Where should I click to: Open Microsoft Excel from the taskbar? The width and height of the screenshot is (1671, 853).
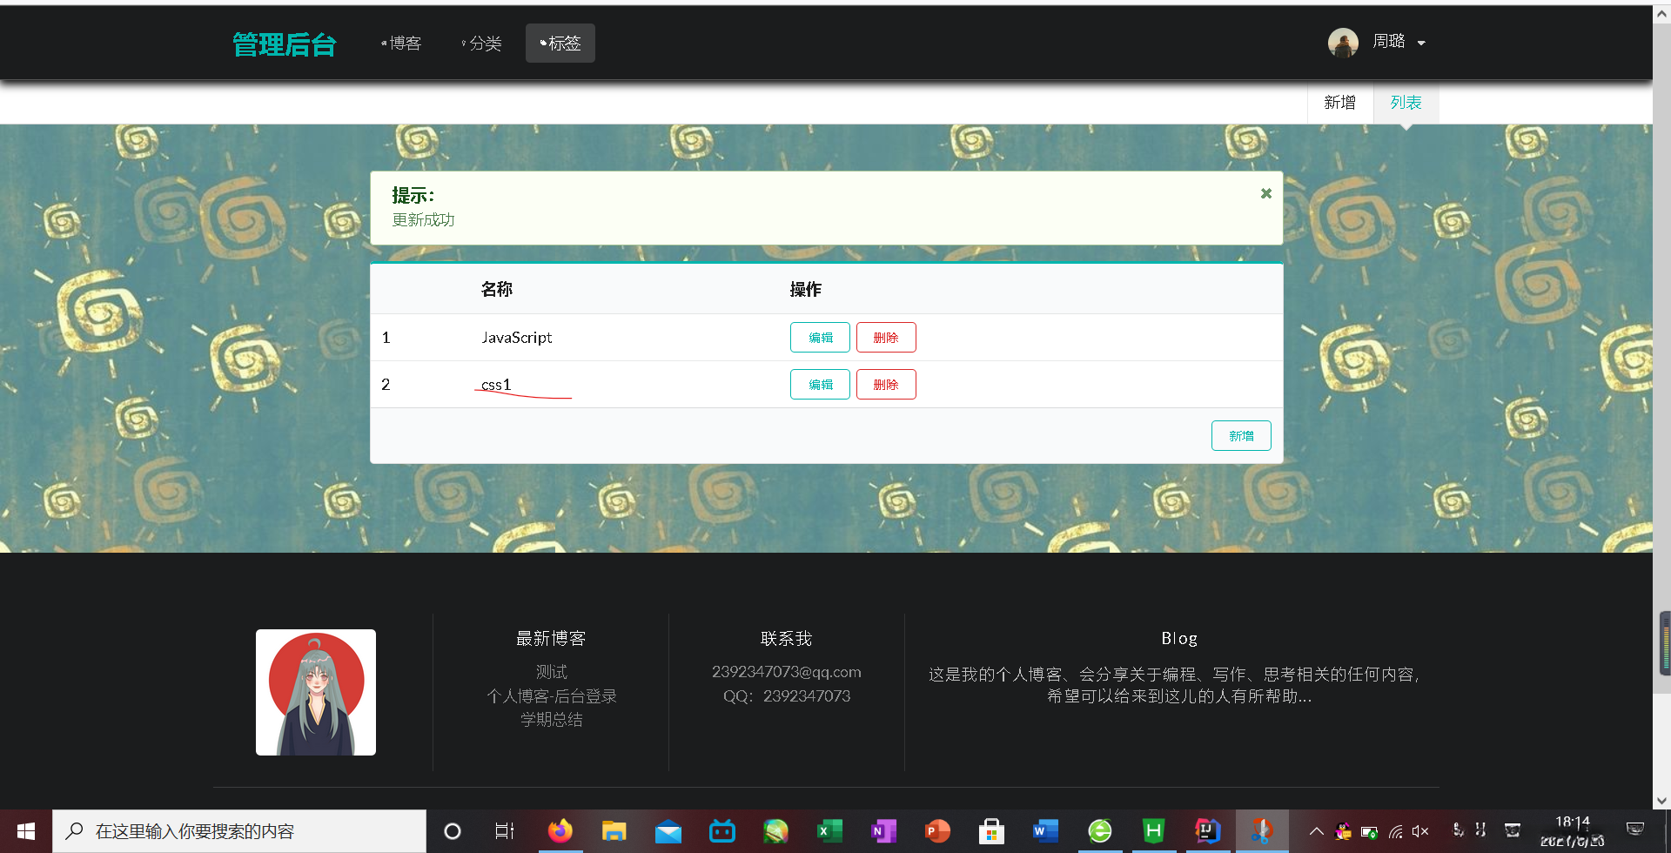pyautogui.click(x=829, y=830)
